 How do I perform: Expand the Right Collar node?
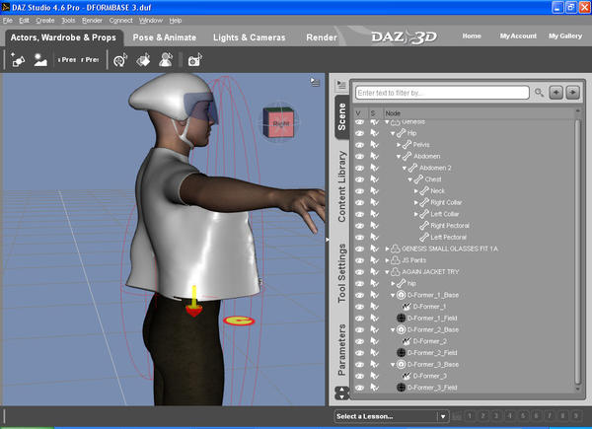(416, 202)
